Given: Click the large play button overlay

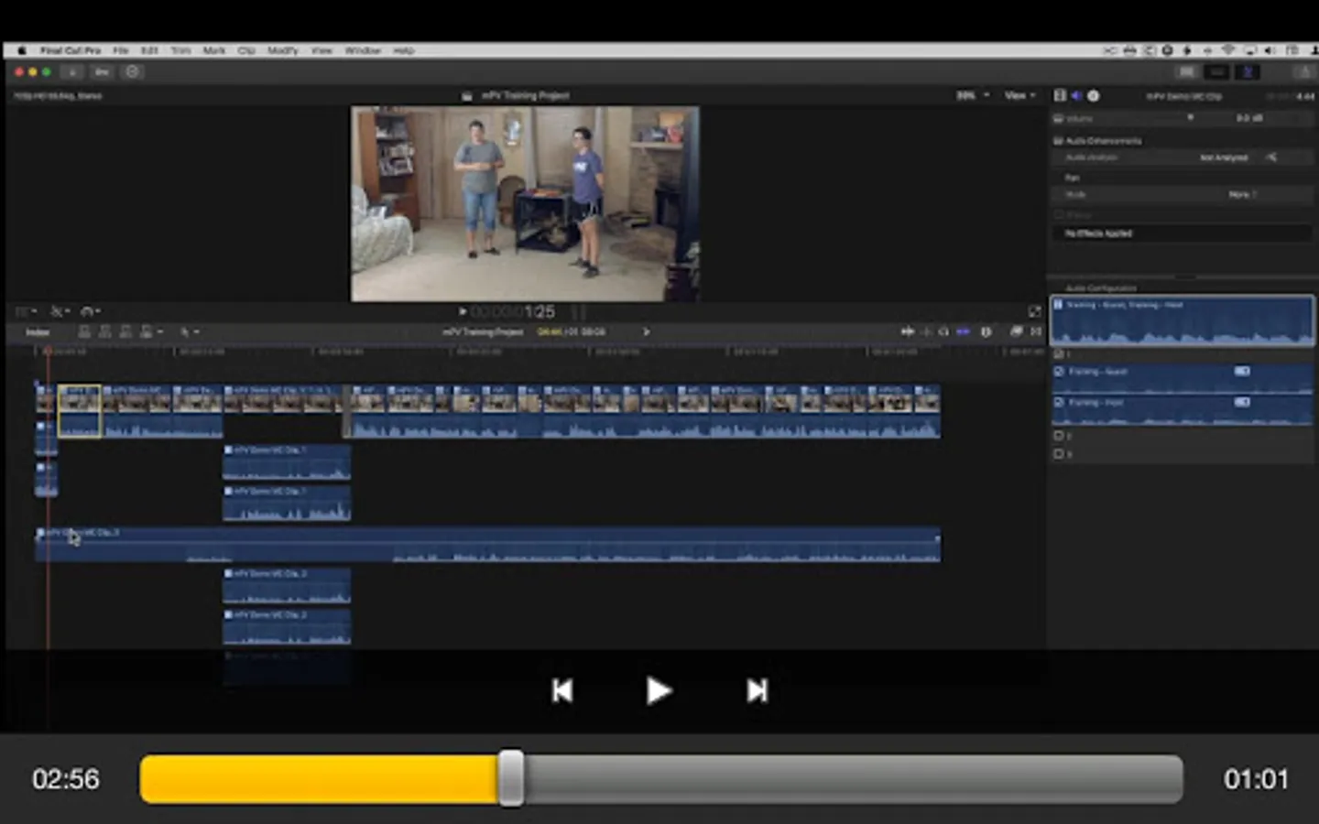Looking at the screenshot, I should click(658, 690).
